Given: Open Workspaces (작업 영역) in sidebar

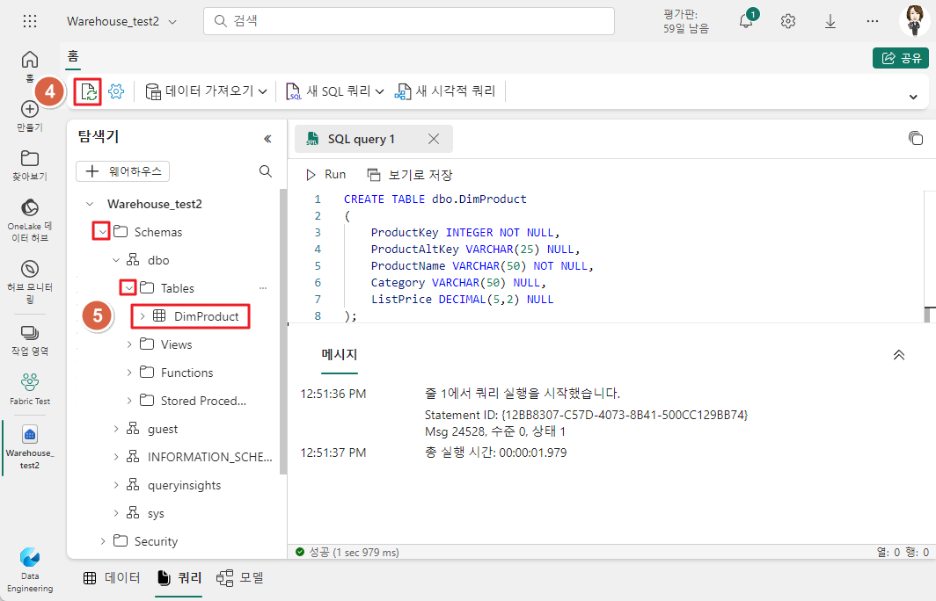Looking at the screenshot, I should point(30,340).
